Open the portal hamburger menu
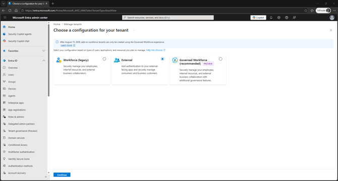The image size is (338, 181). click(5, 18)
